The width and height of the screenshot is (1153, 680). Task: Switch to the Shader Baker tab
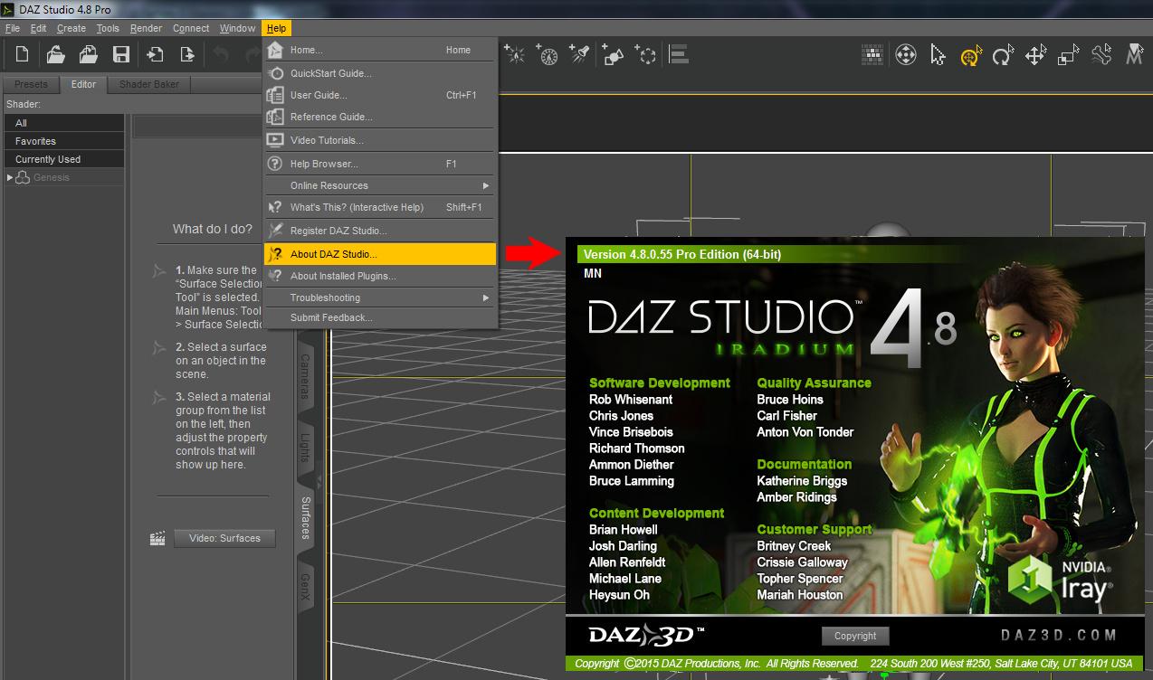click(x=149, y=84)
